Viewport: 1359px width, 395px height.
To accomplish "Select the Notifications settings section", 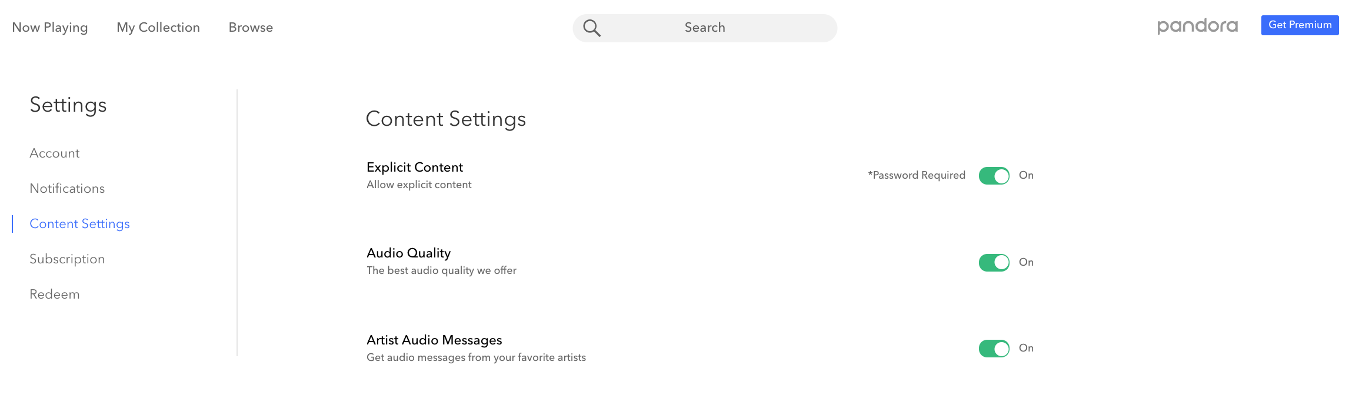I will point(67,188).
